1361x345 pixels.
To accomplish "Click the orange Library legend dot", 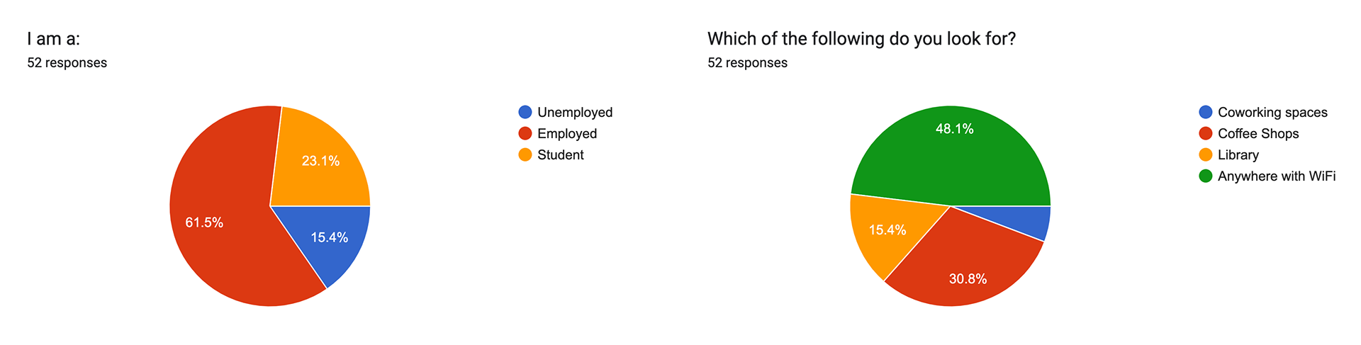I will [1206, 154].
